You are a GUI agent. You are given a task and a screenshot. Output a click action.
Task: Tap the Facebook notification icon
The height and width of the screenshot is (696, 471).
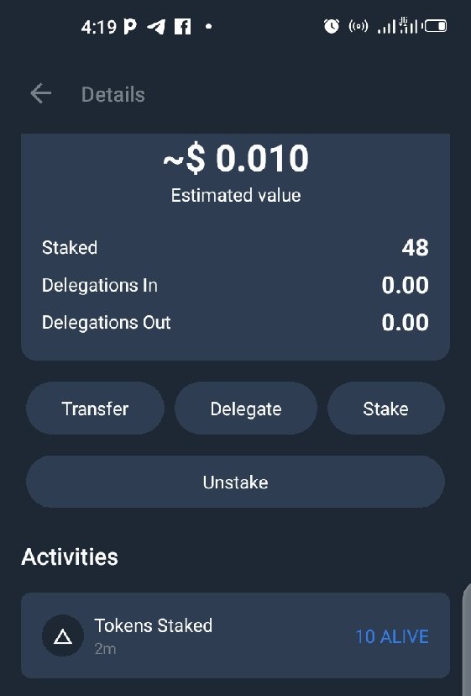(182, 27)
